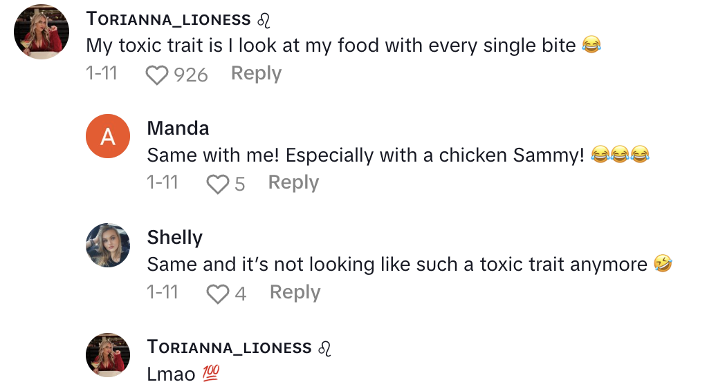Open Shelly's username link
The width and height of the screenshot is (707, 391).
[174, 238]
